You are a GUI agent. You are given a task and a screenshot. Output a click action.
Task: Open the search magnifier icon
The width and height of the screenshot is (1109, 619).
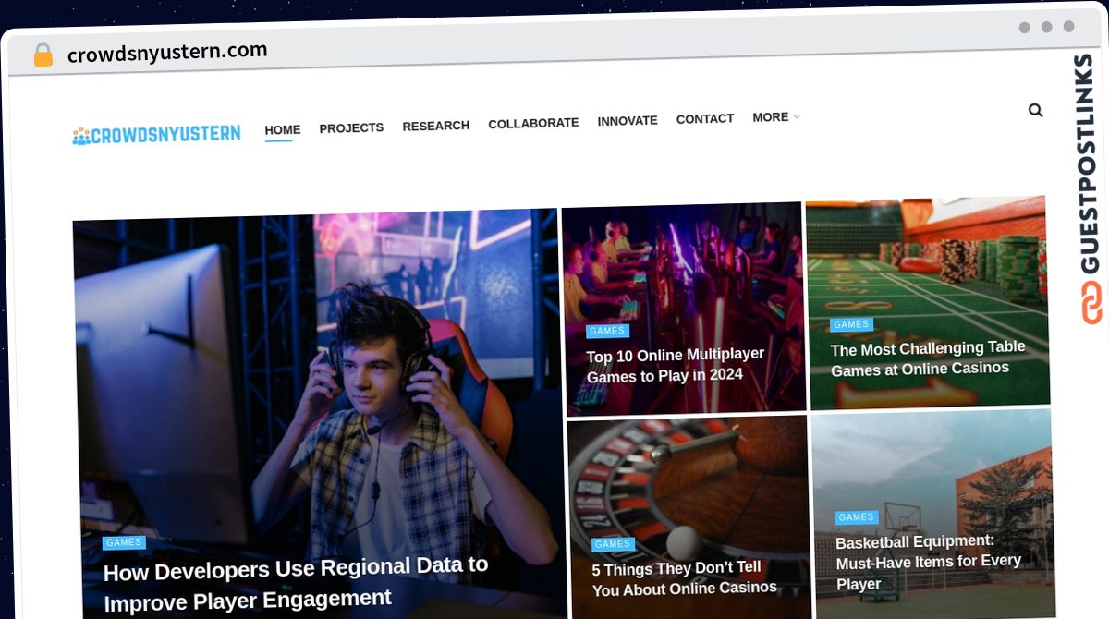1035,110
